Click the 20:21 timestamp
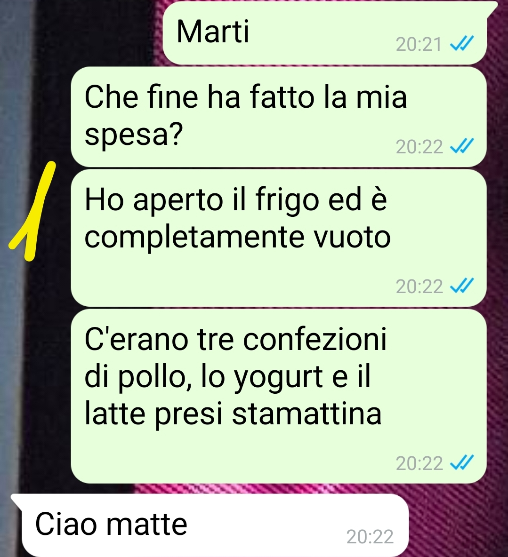The width and height of the screenshot is (508, 557). pyautogui.click(x=419, y=44)
